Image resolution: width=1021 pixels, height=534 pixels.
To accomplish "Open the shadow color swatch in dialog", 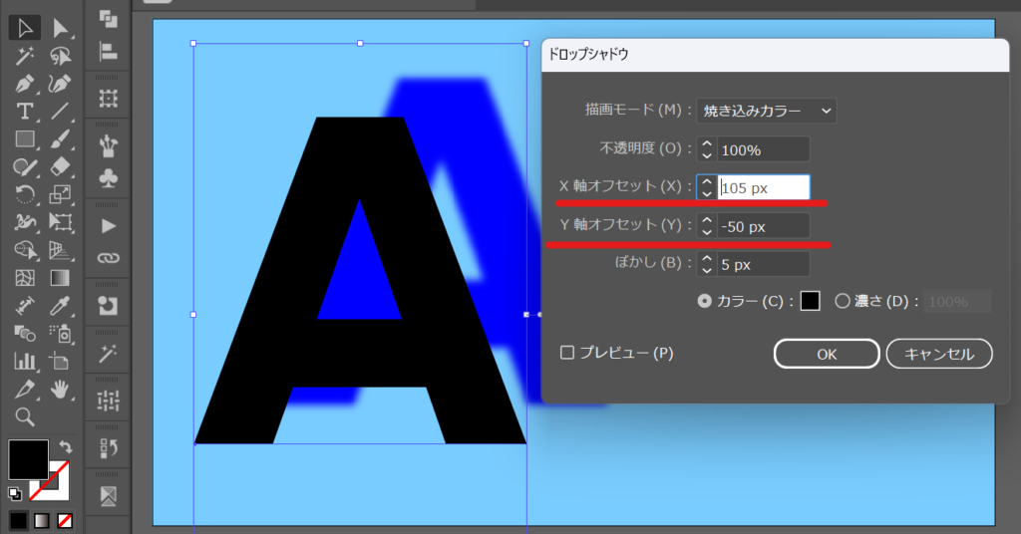I will (810, 301).
